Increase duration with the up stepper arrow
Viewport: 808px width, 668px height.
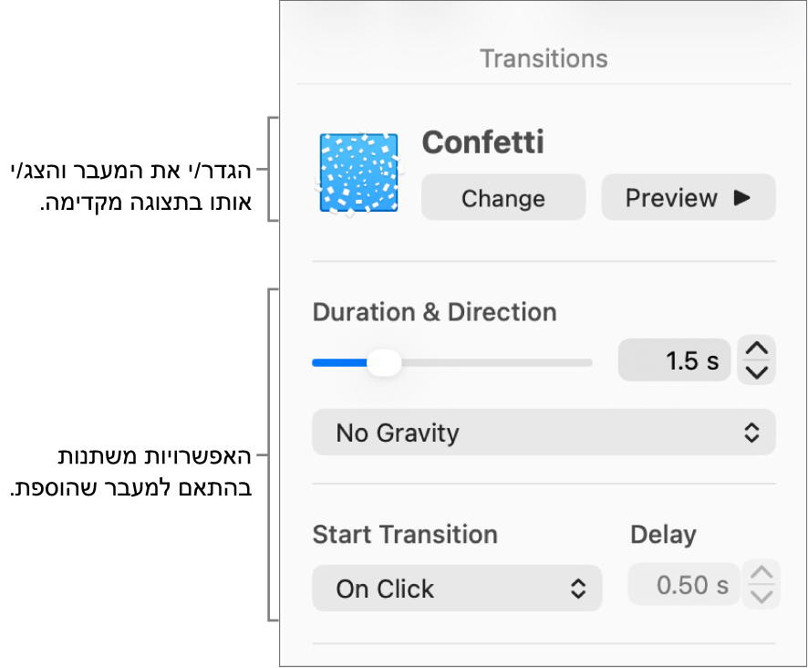point(756,349)
